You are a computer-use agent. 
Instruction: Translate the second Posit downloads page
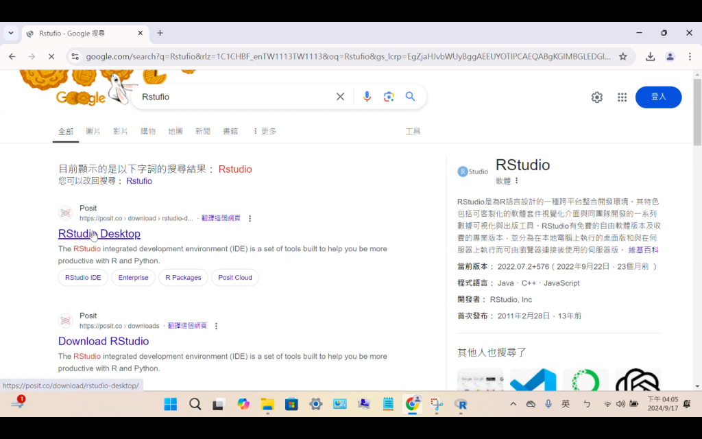[x=187, y=326]
